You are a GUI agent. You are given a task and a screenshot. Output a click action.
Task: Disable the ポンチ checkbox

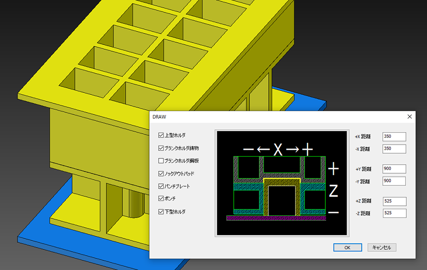(161, 199)
